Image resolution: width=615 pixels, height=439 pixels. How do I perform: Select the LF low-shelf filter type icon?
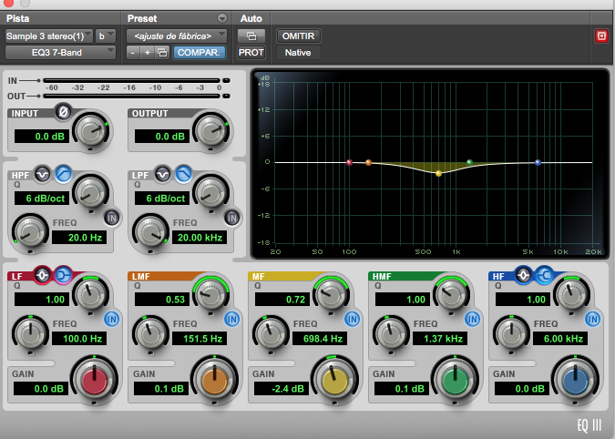62,275
